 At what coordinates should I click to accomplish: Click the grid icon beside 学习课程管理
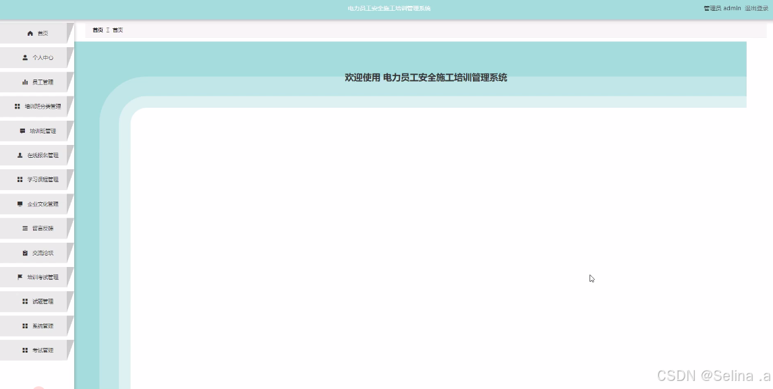pos(20,179)
